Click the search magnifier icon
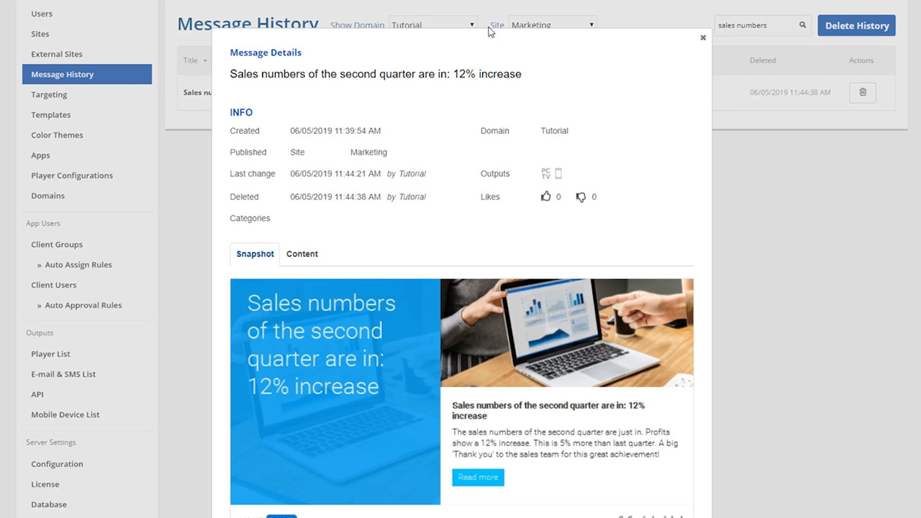921x518 pixels. 802,25
